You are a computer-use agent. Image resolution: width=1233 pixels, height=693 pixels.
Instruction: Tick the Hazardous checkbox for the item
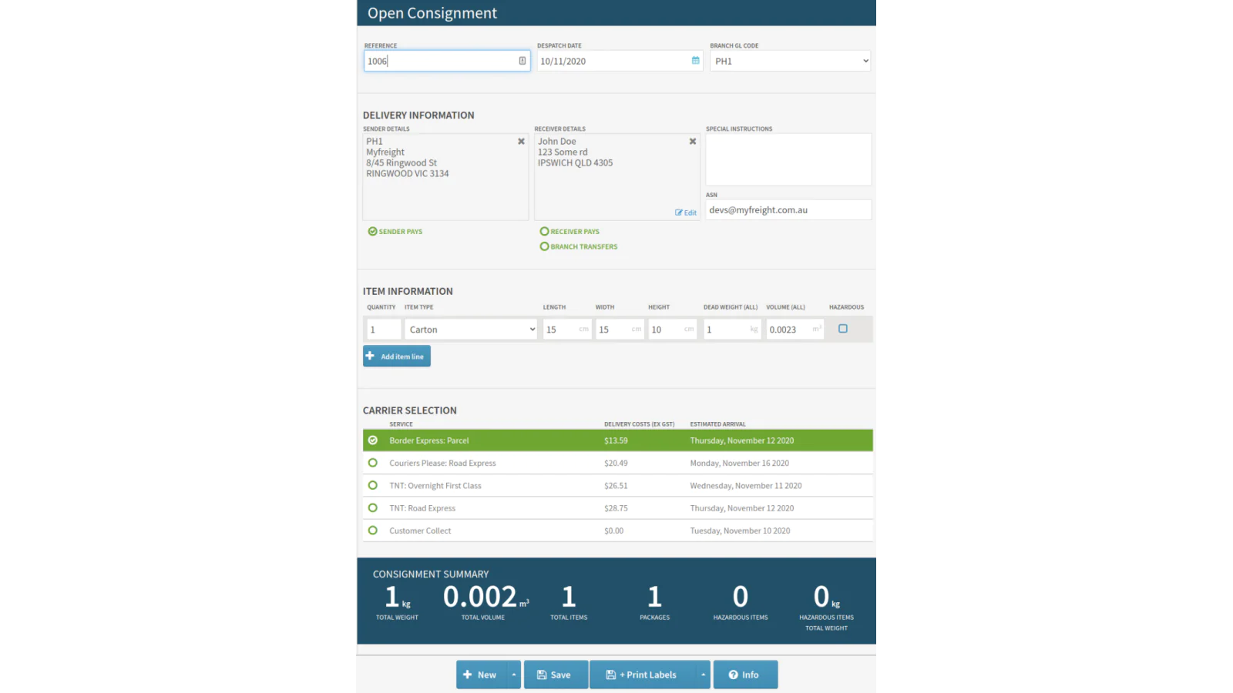[843, 329]
